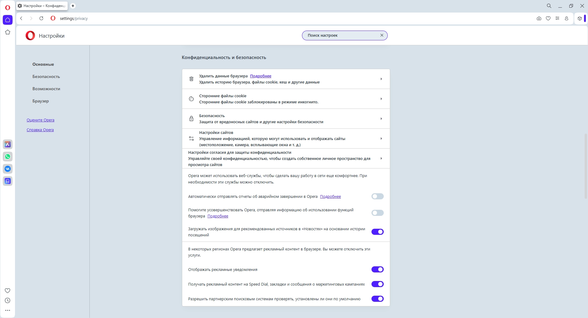Open Подробнее link for feature usage info
Screen dimensions: 588x318
point(218,216)
